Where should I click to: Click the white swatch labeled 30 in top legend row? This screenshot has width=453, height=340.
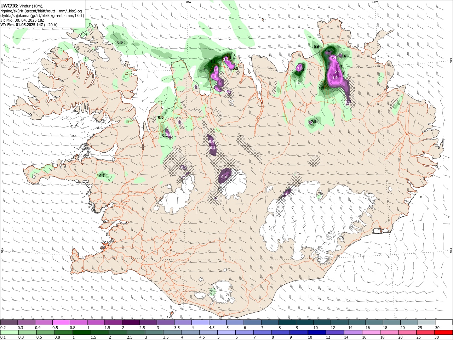pos(444,322)
